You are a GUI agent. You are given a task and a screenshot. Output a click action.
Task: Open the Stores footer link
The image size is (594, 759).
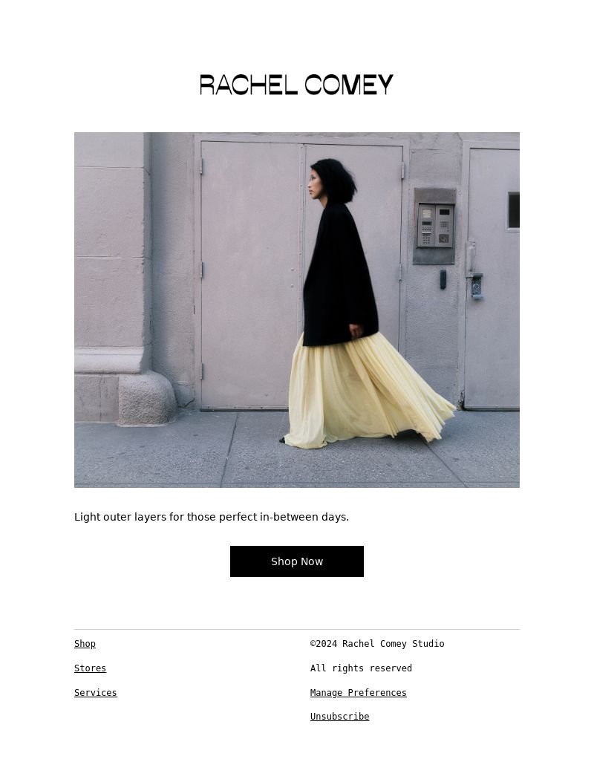90,668
